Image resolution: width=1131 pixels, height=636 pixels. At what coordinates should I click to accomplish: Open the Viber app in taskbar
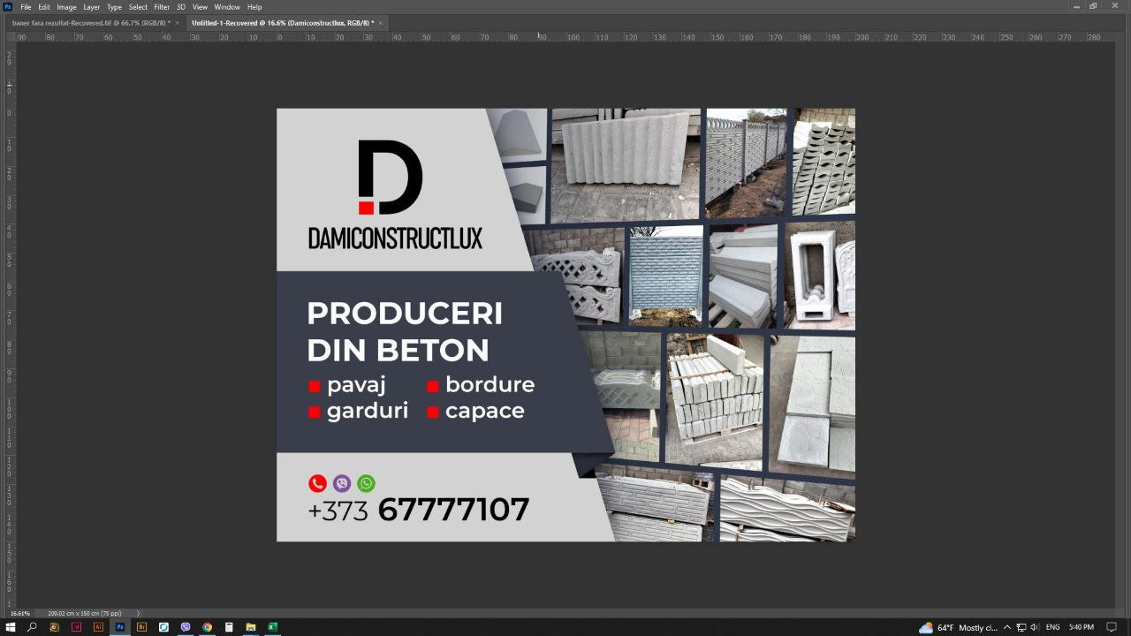186,627
